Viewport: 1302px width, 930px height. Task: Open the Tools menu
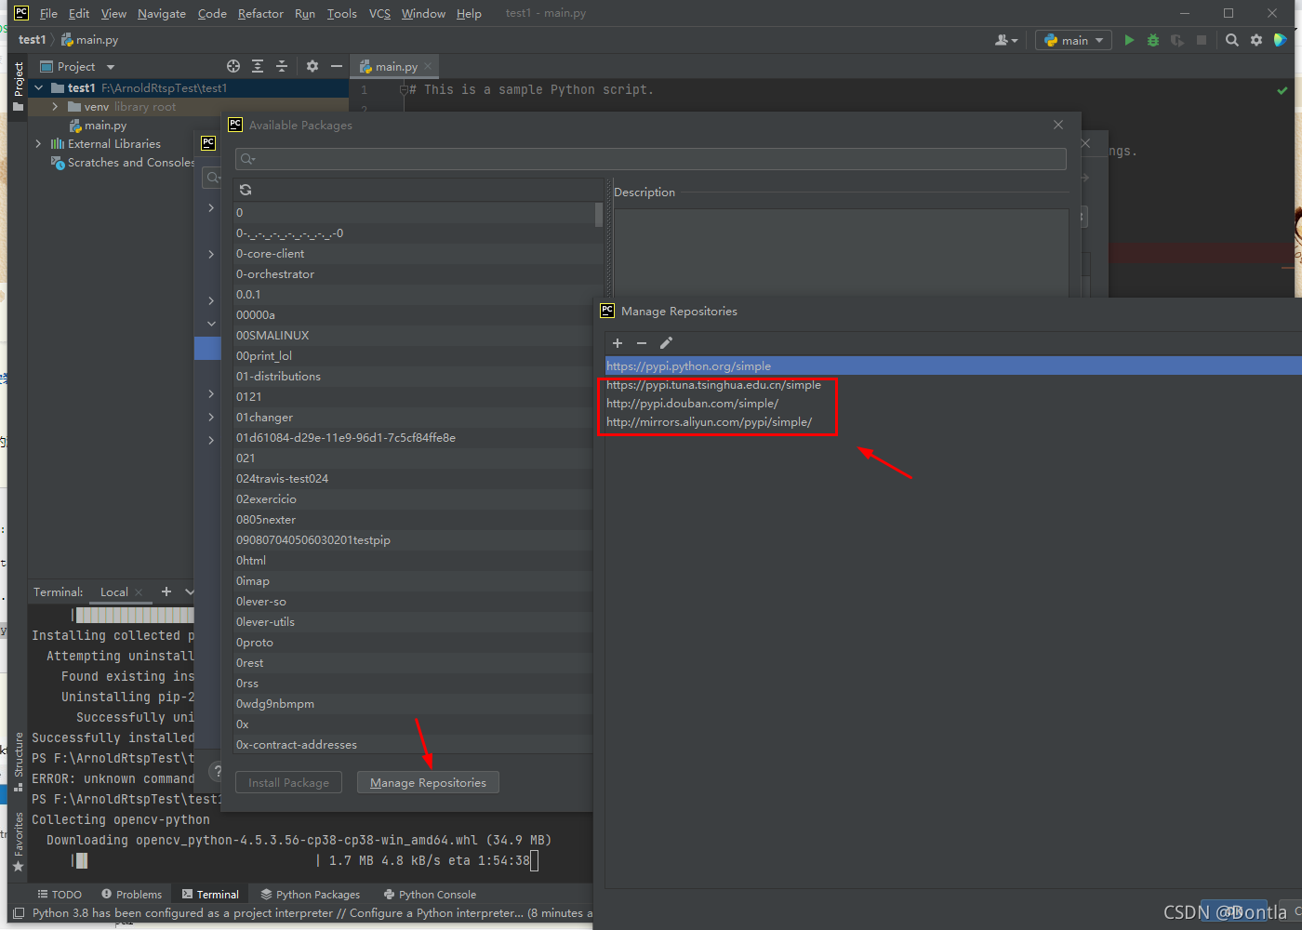pos(341,13)
